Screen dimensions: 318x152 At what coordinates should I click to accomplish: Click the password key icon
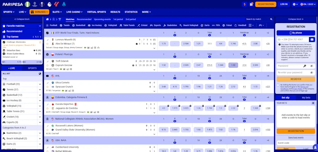[305, 66]
